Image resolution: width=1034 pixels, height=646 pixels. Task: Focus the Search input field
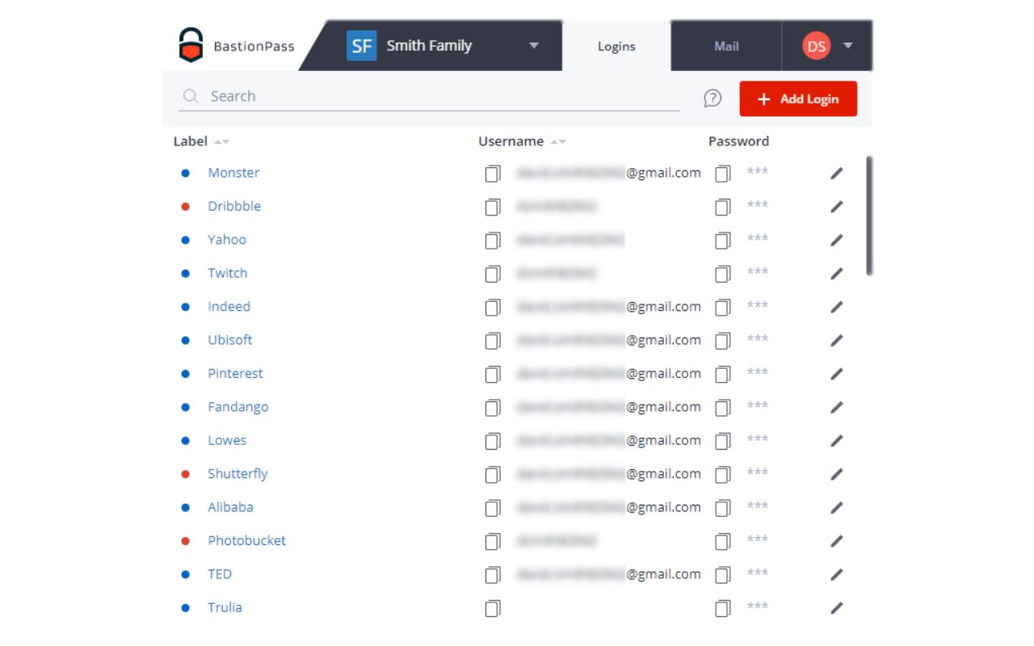429,97
